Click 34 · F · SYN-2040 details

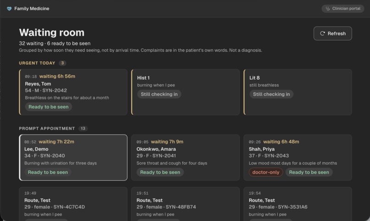click(45, 156)
